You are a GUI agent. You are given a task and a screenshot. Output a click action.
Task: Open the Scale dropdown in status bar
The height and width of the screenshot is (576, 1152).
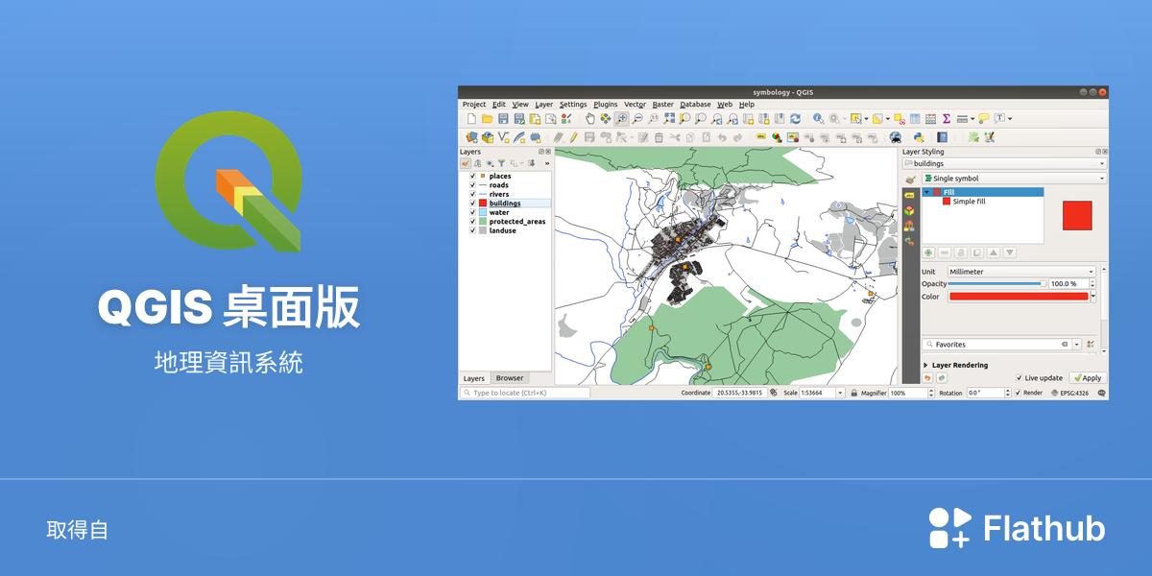841,393
